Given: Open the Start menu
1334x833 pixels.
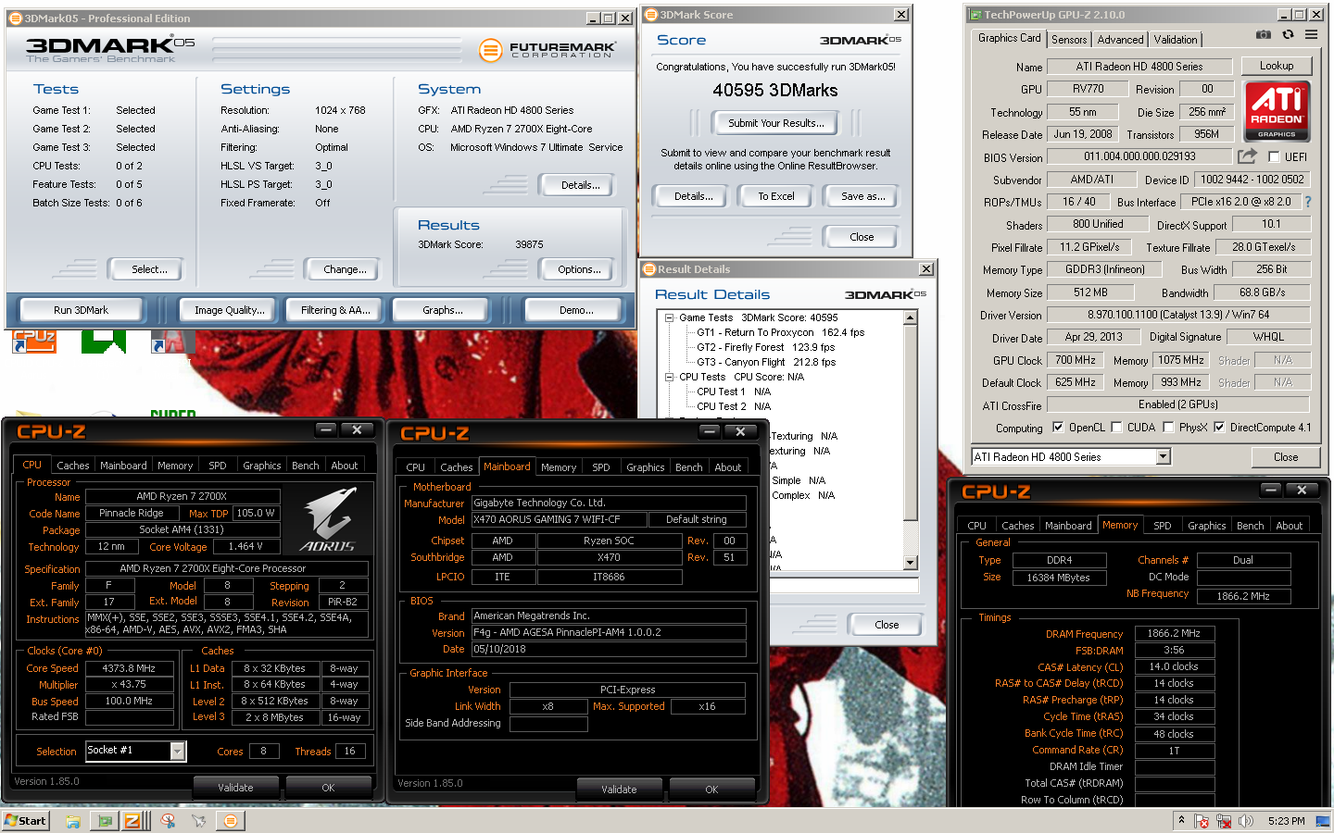Looking at the screenshot, I should coord(25,821).
